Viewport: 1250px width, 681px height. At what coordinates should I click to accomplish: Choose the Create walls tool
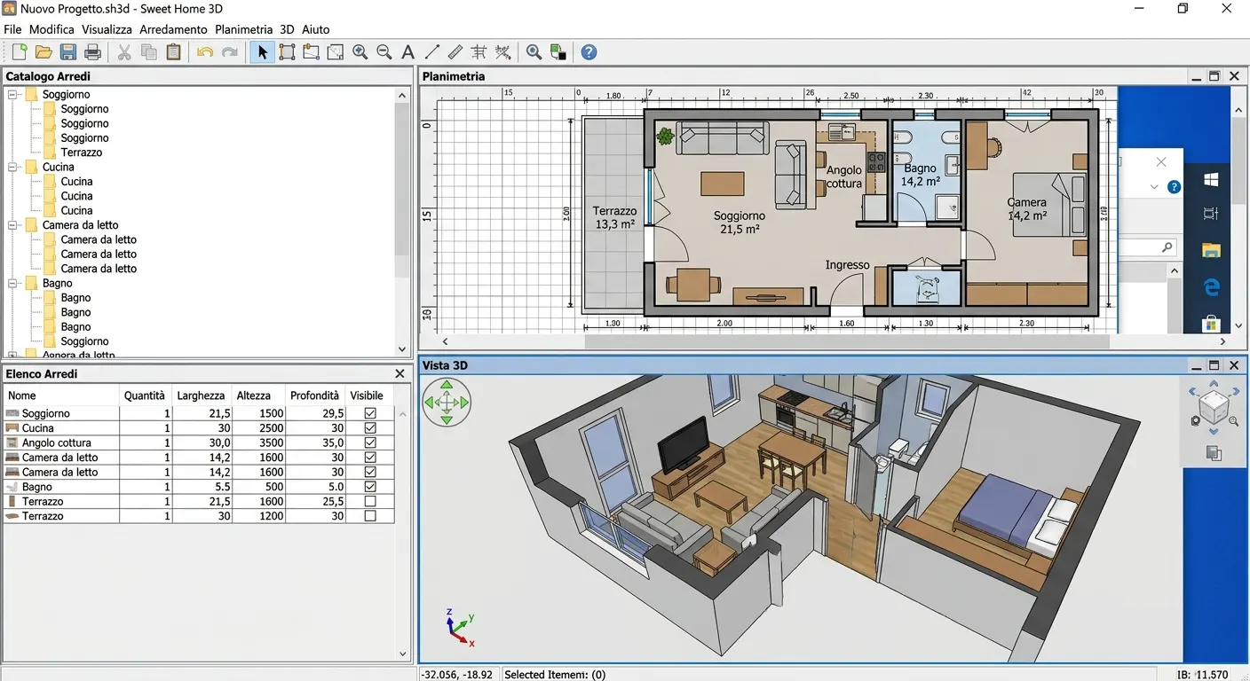click(x=287, y=52)
